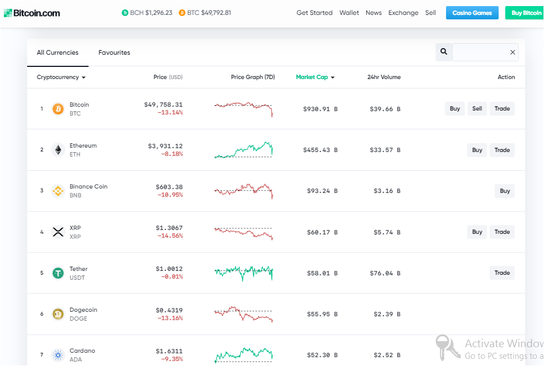Viewport: 544px width, 366px height.
Task: Click the Ethereum diamond logo icon
Action: pos(58,150)
